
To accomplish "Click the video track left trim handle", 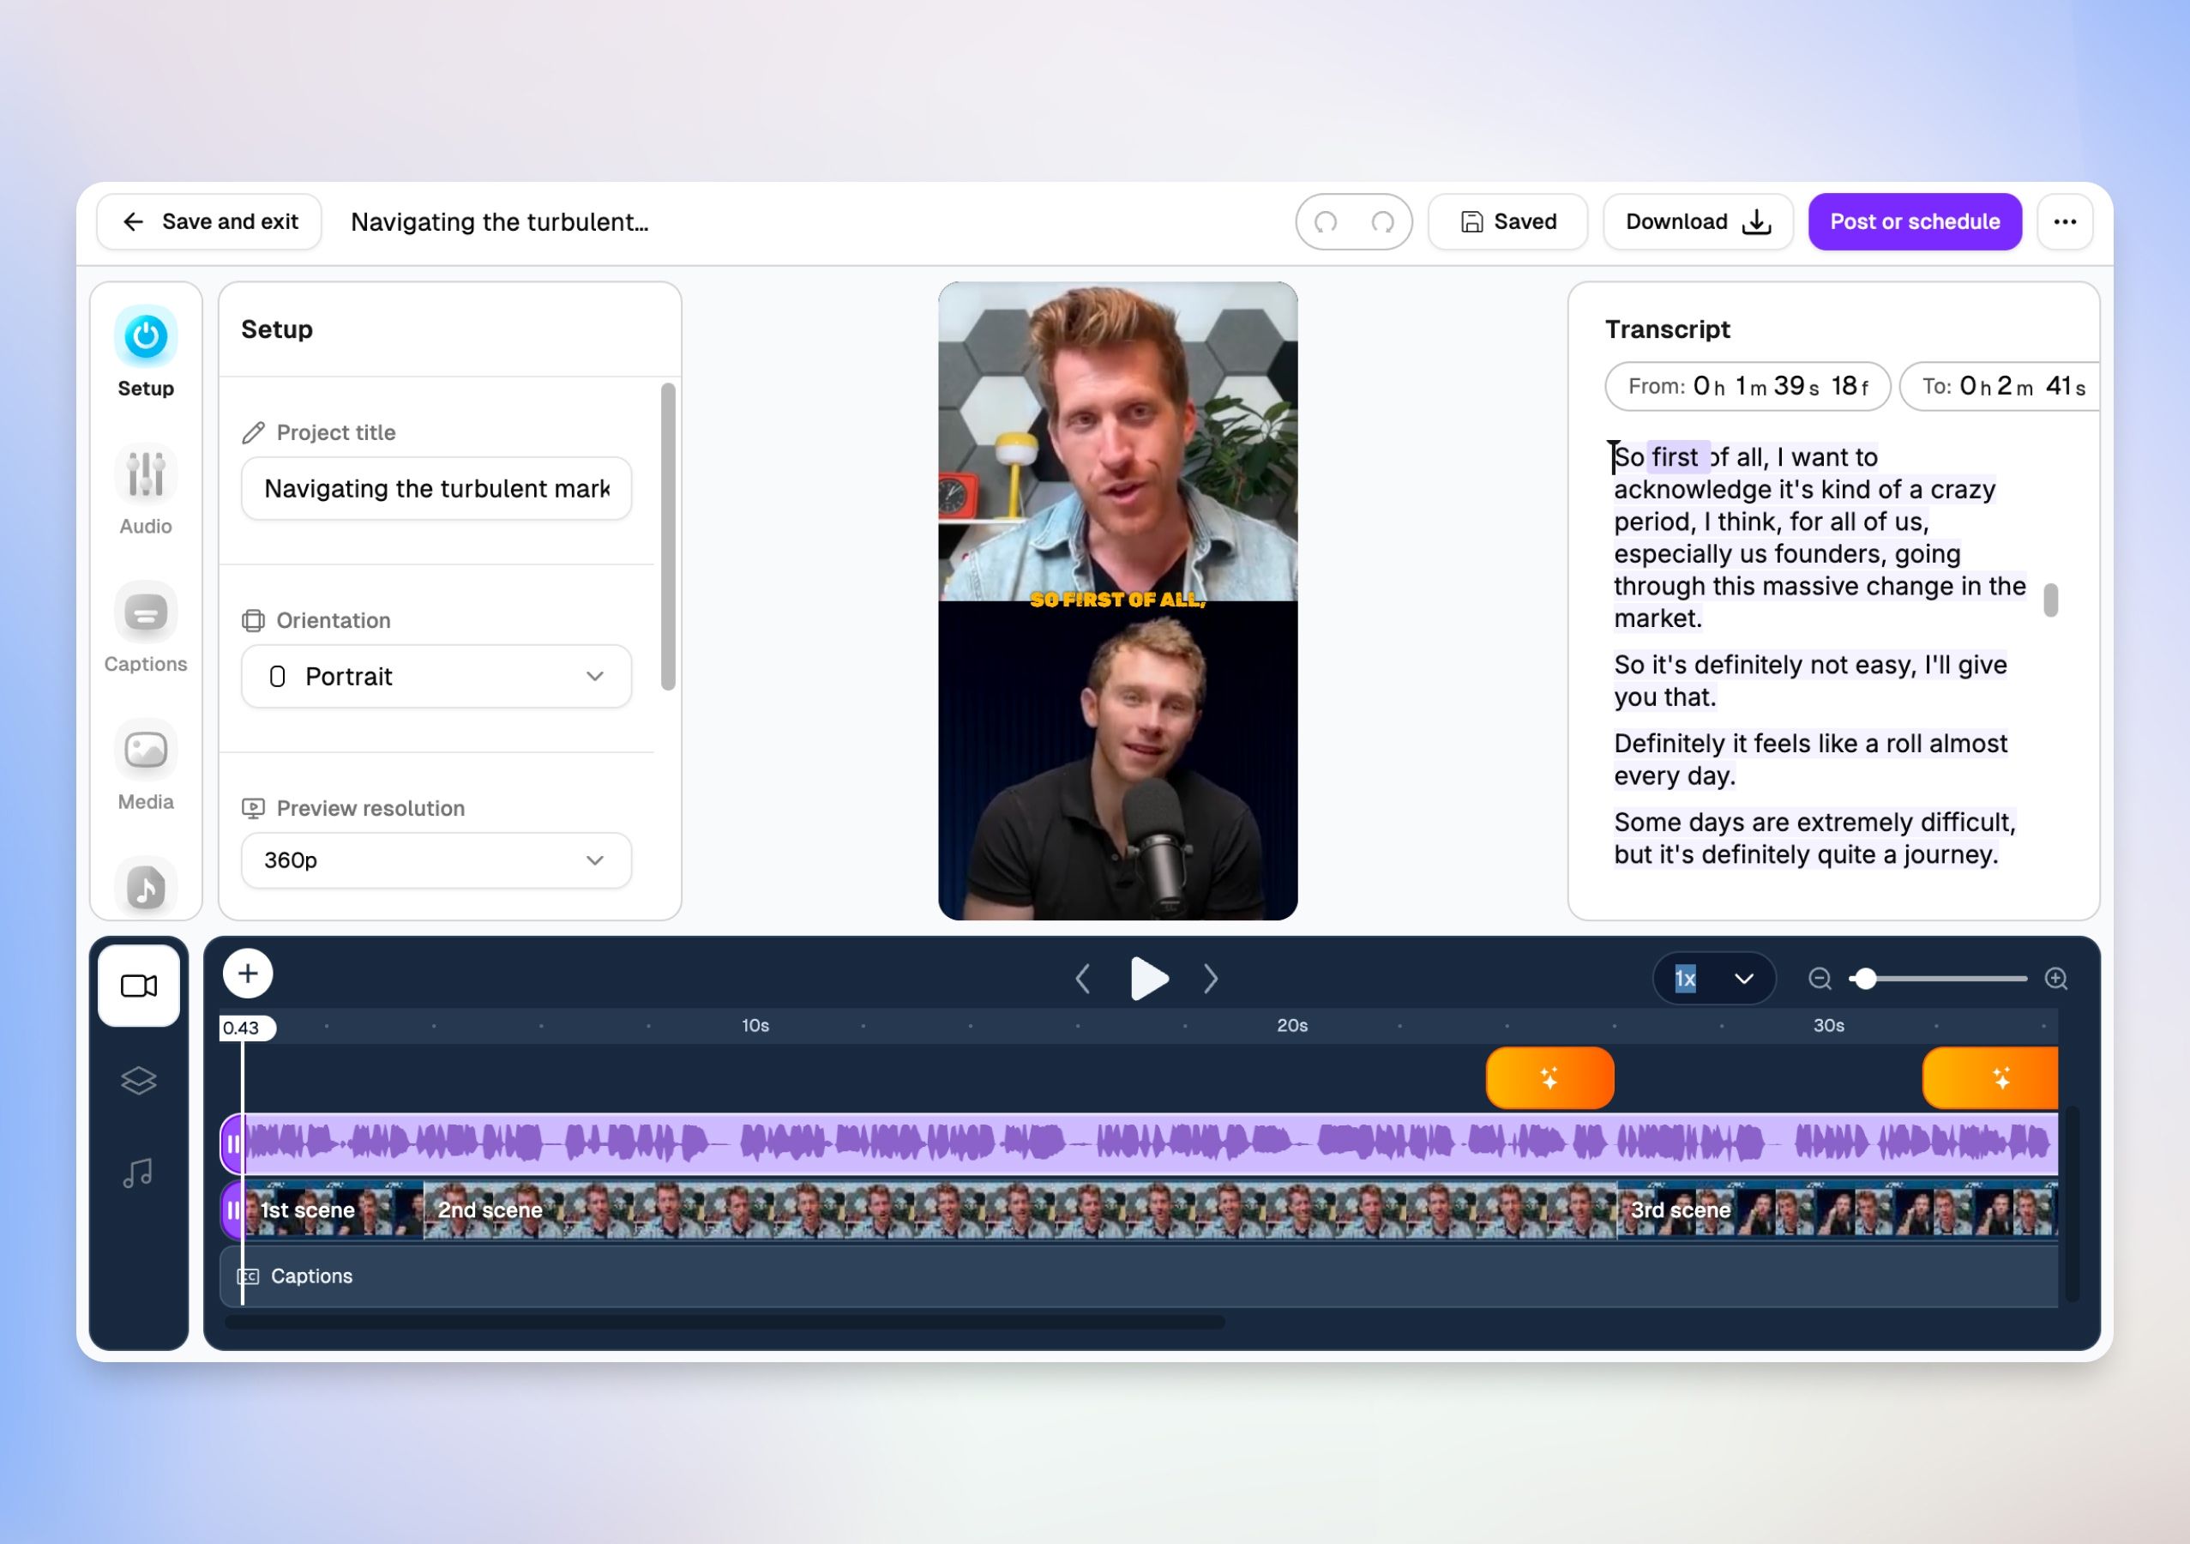I will (234, 1210).
